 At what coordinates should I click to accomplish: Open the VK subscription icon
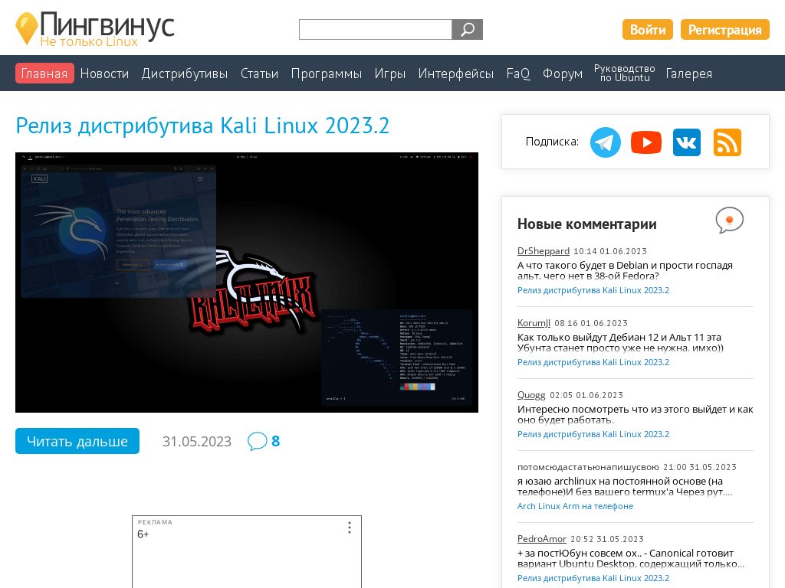(686, 142)
